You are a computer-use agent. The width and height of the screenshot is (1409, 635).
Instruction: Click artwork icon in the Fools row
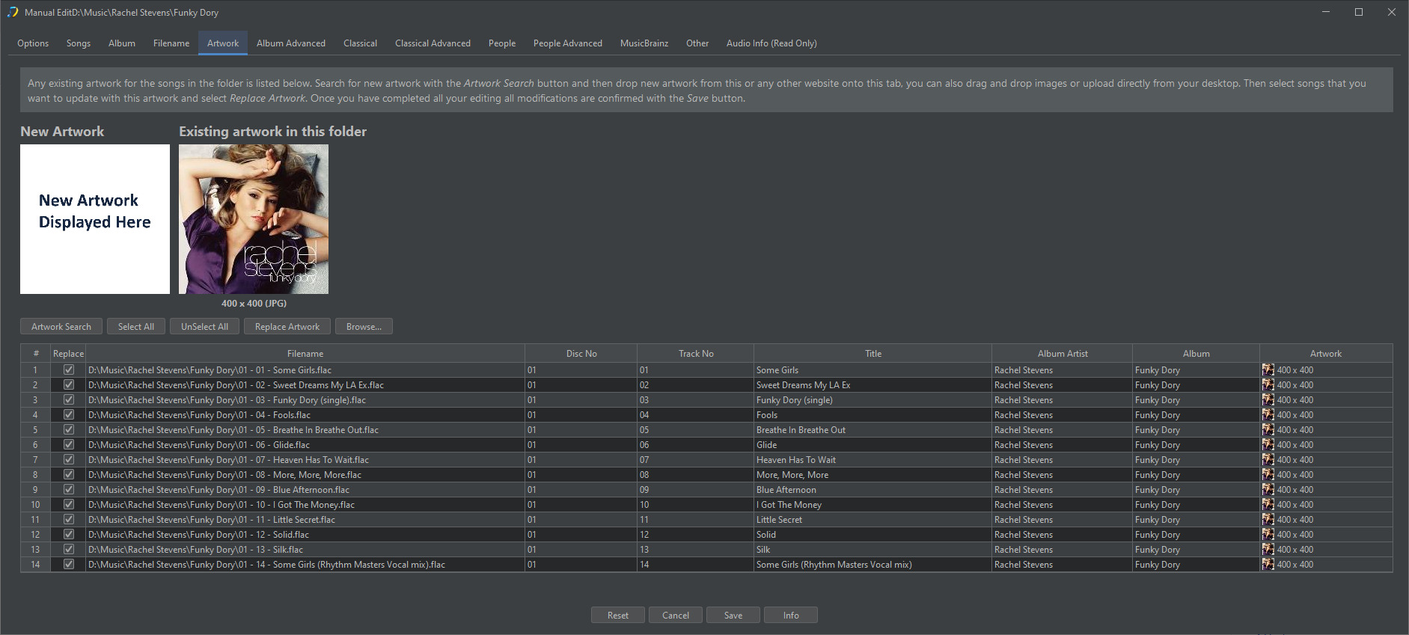click(1268, 414)
